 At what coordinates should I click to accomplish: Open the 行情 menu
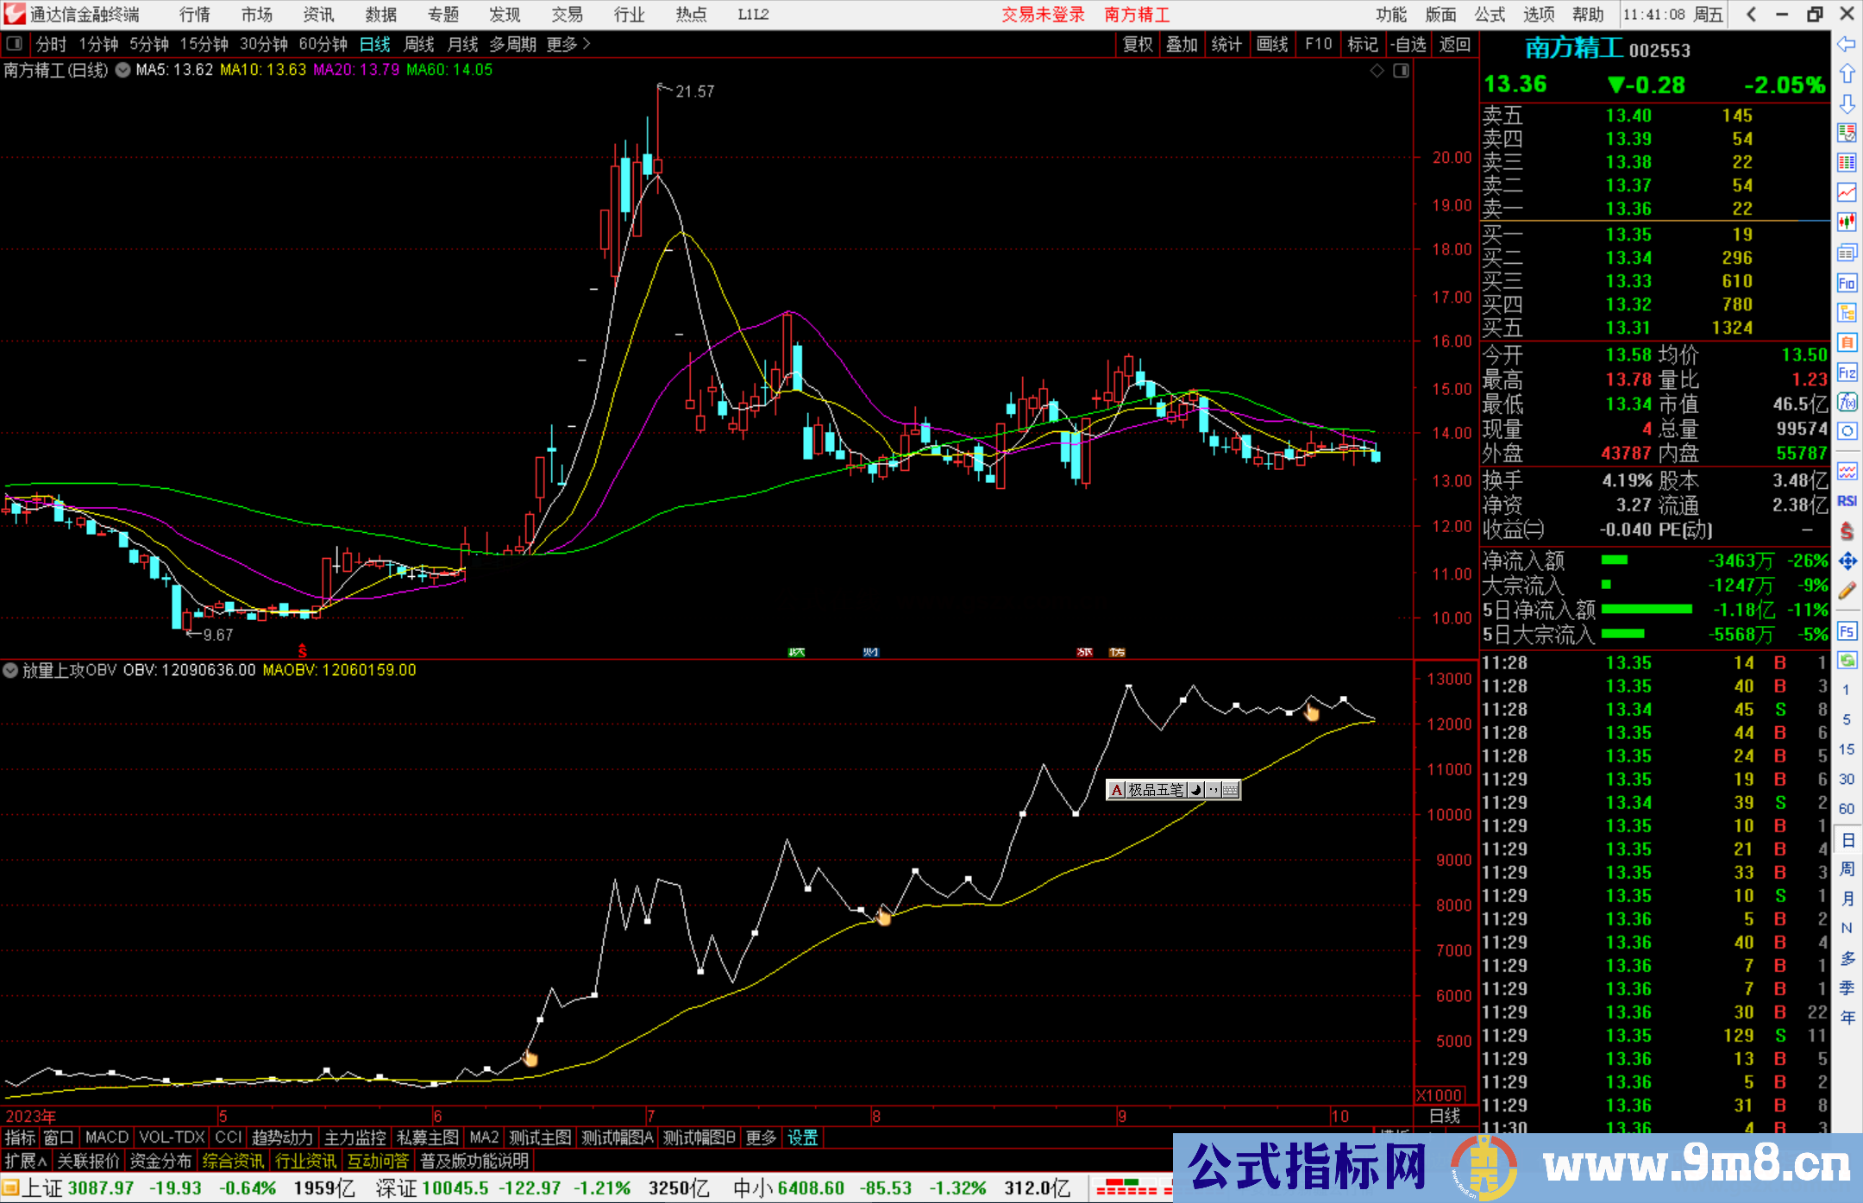point(194,15)
